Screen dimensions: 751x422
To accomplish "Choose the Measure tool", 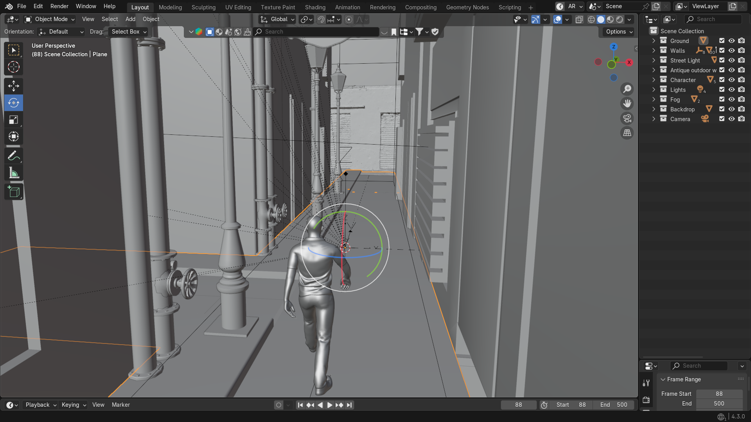I will [14, 173].
